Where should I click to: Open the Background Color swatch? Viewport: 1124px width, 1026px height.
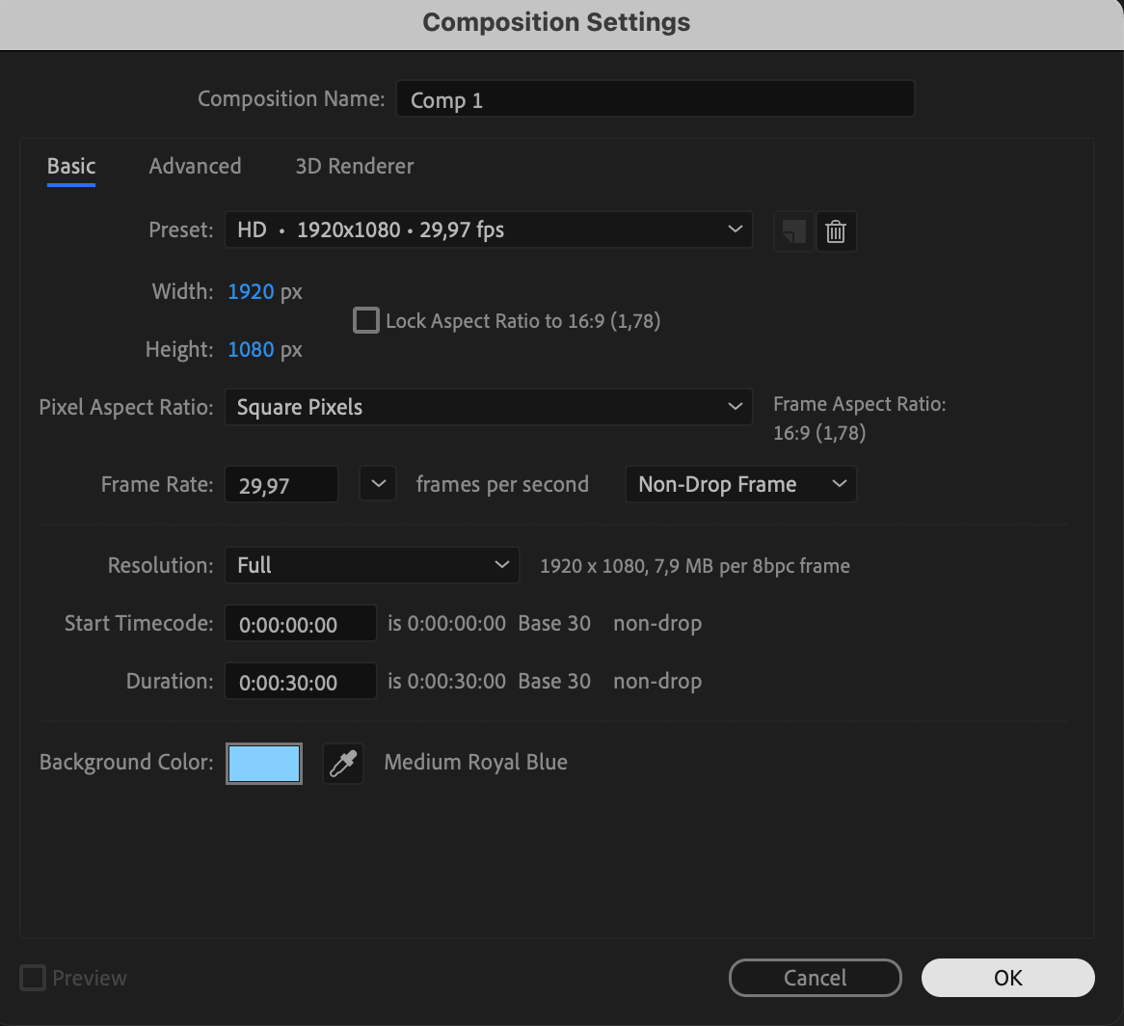click(264, 764)
